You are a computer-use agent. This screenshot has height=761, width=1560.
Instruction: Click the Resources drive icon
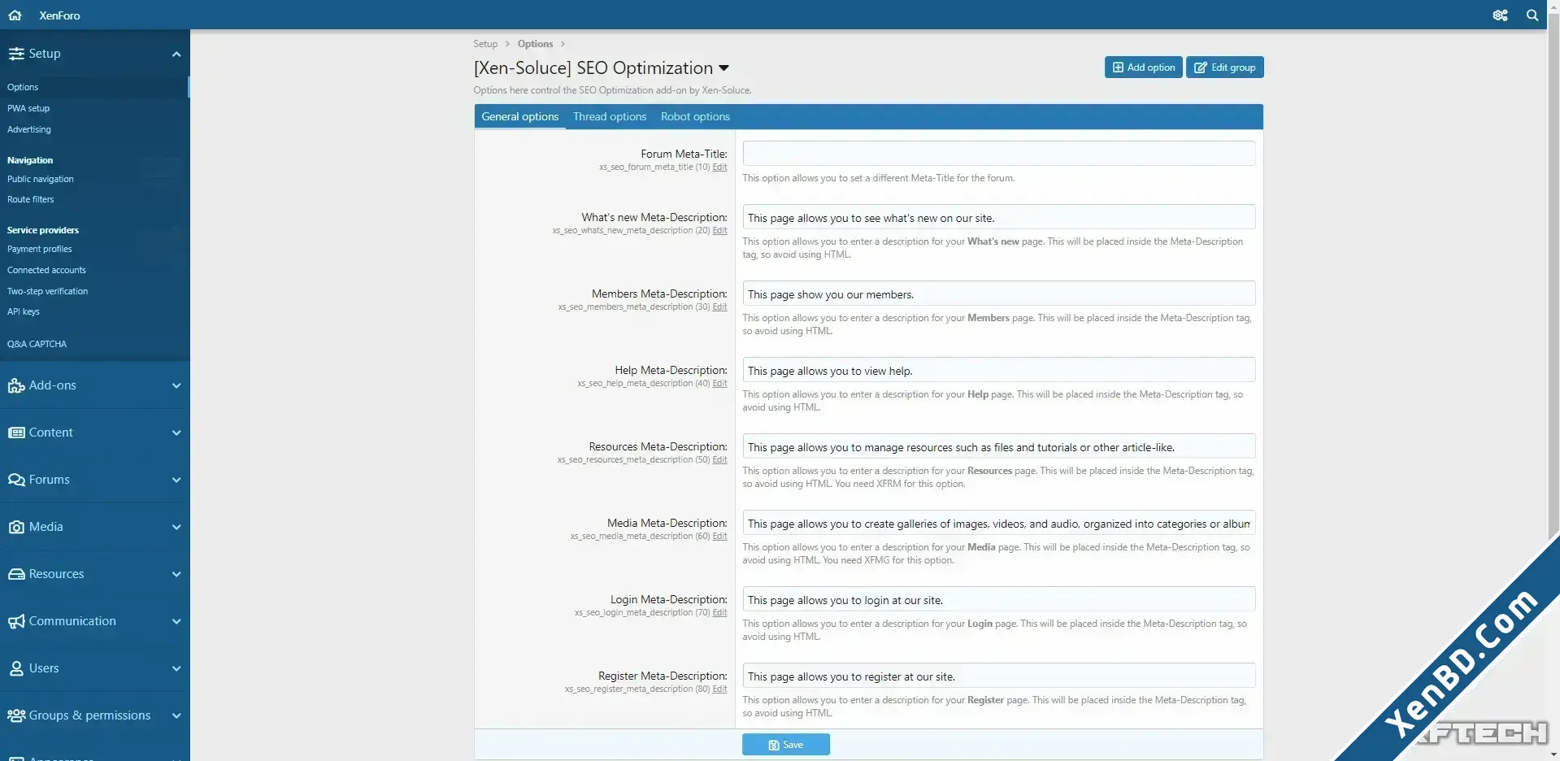point(16,574)
